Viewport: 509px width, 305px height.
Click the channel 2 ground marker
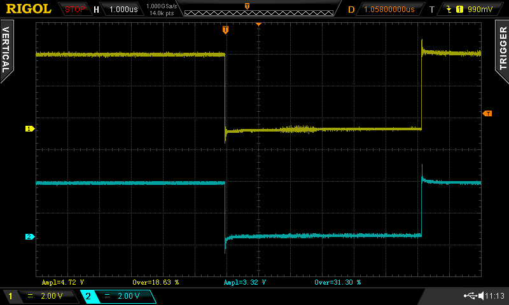pos(30,236)
